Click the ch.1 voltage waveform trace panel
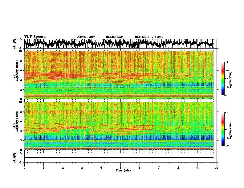The image size is (244, 188). 120,44
